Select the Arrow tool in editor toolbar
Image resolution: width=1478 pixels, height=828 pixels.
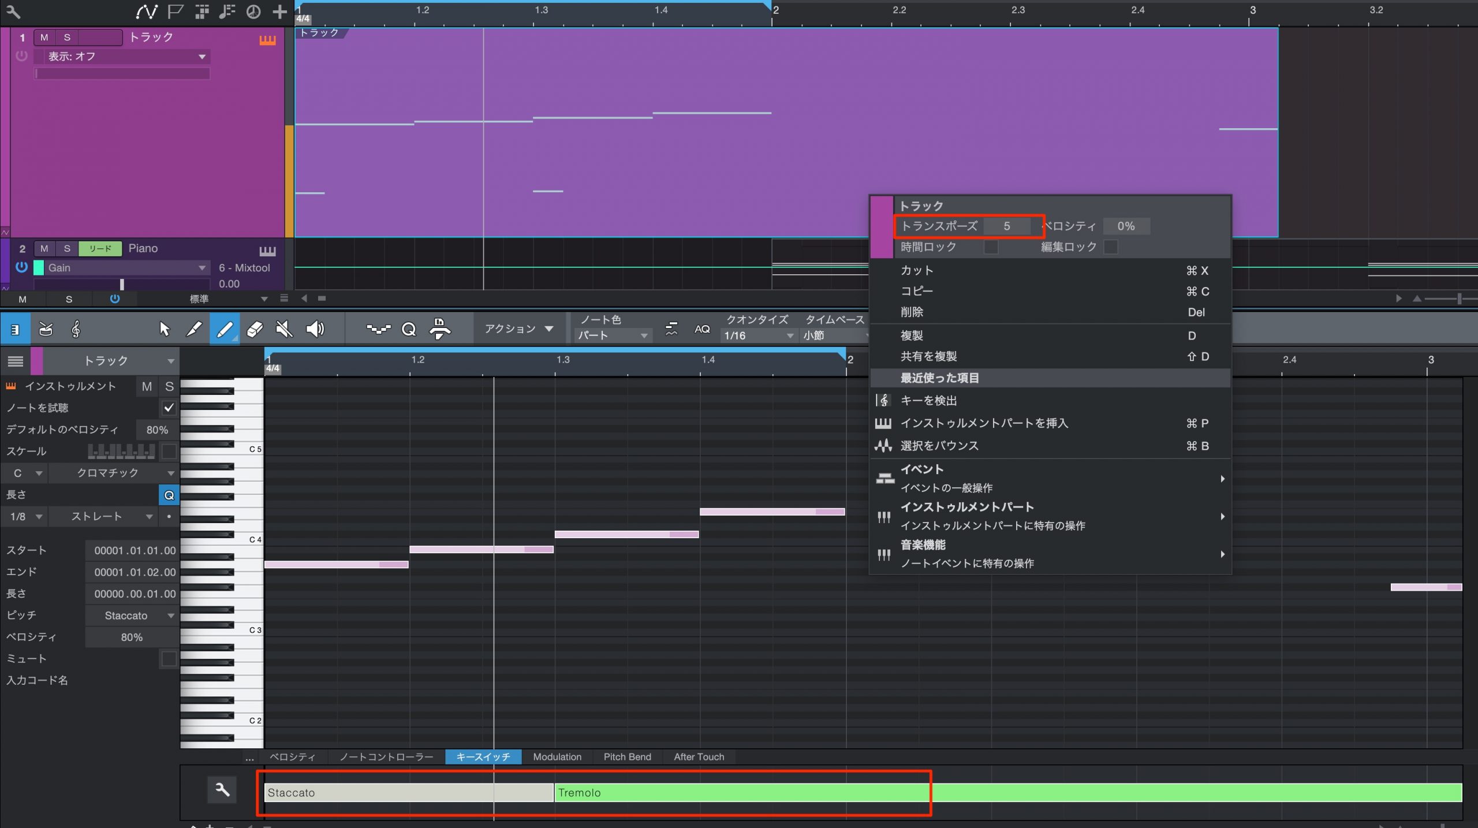tap(165, 329)
